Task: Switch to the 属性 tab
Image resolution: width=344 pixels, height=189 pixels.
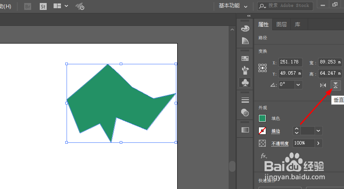Action: click(263, 25)
